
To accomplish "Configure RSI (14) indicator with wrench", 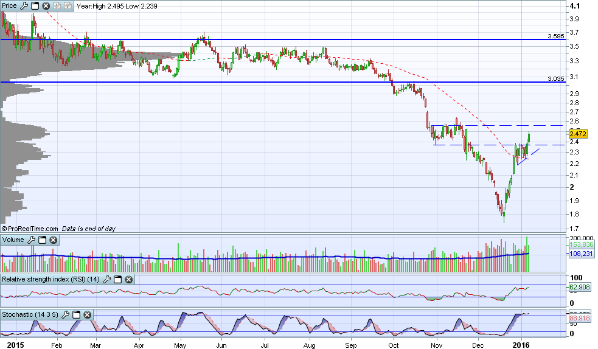I will 107,279.
